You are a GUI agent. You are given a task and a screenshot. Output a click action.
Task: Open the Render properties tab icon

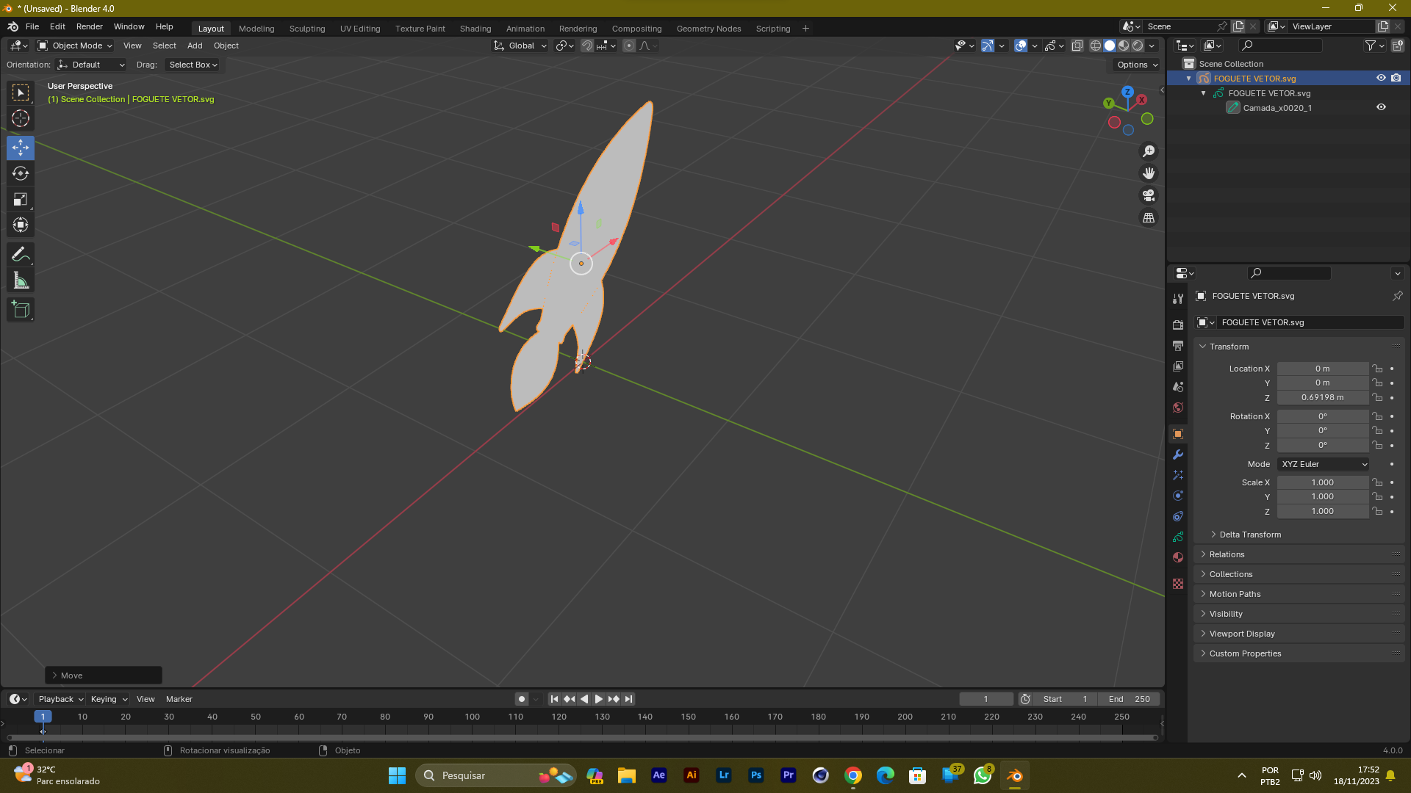[1178, 325]
